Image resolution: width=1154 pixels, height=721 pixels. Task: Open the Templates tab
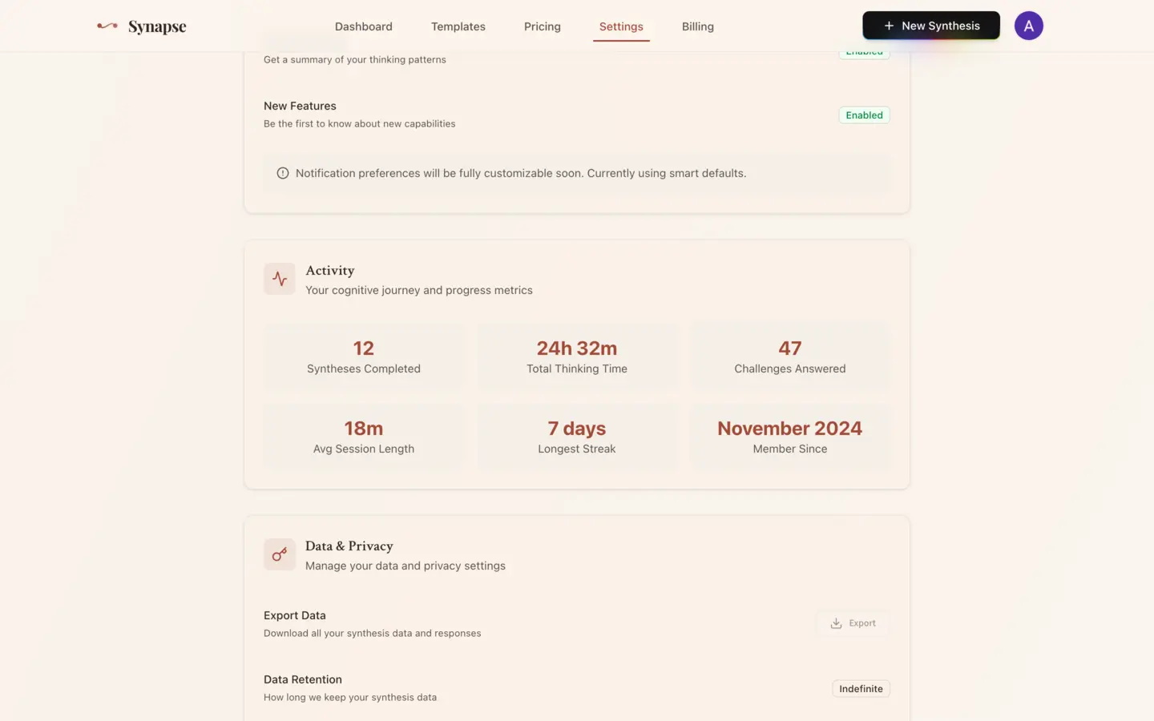coord(458,26)
